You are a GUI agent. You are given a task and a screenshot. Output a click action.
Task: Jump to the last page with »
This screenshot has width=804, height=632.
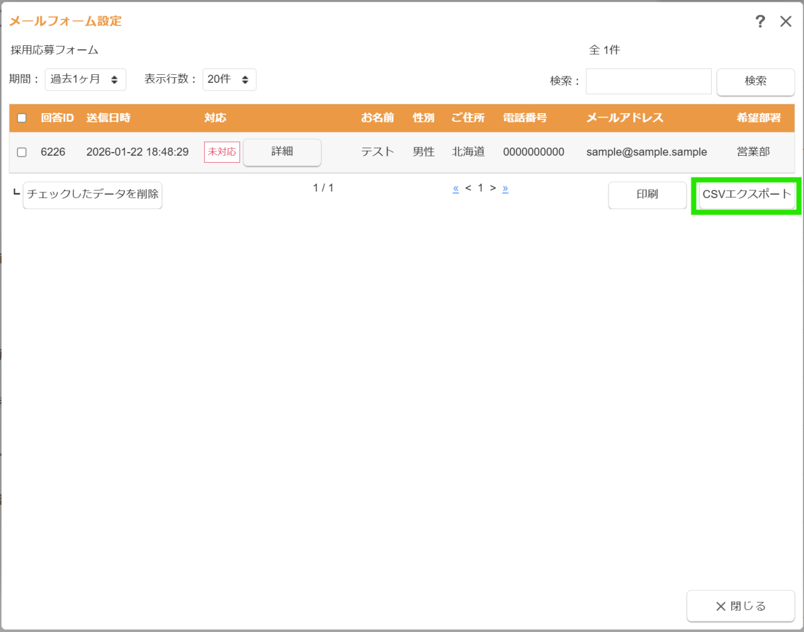(505, 188)
